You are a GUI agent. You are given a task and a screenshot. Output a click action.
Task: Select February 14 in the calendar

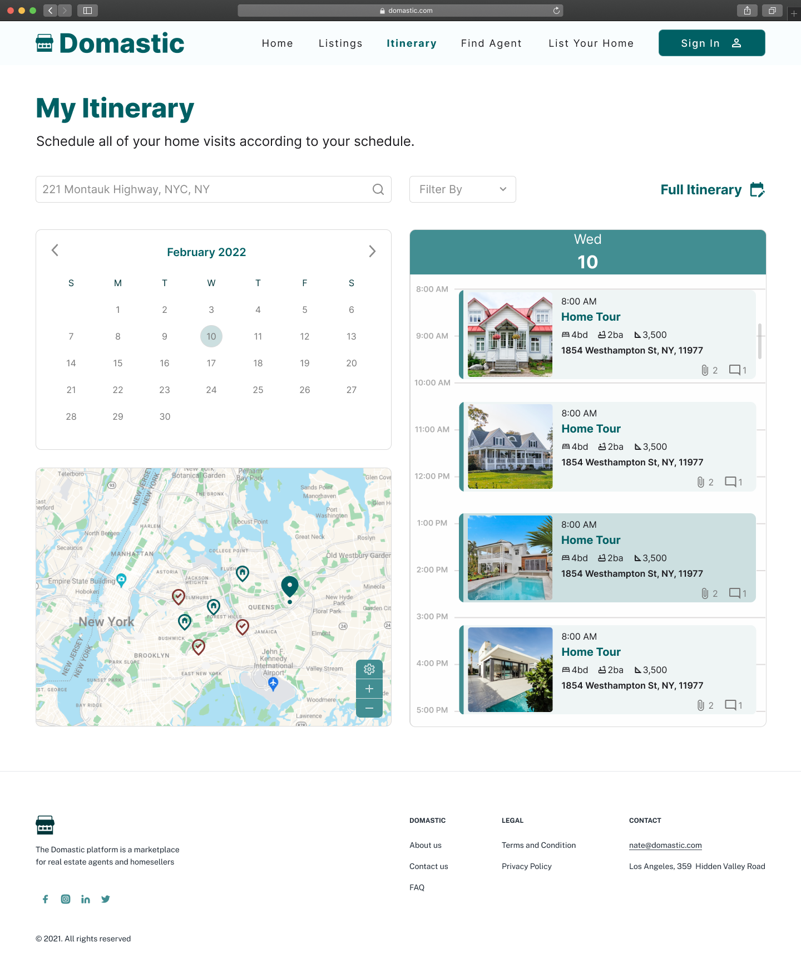pyautogui.click(x=71, y=363)
